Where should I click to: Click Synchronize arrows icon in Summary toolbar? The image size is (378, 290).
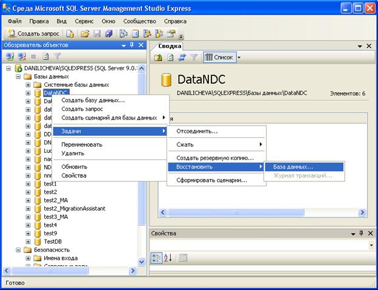coord(182,58)
